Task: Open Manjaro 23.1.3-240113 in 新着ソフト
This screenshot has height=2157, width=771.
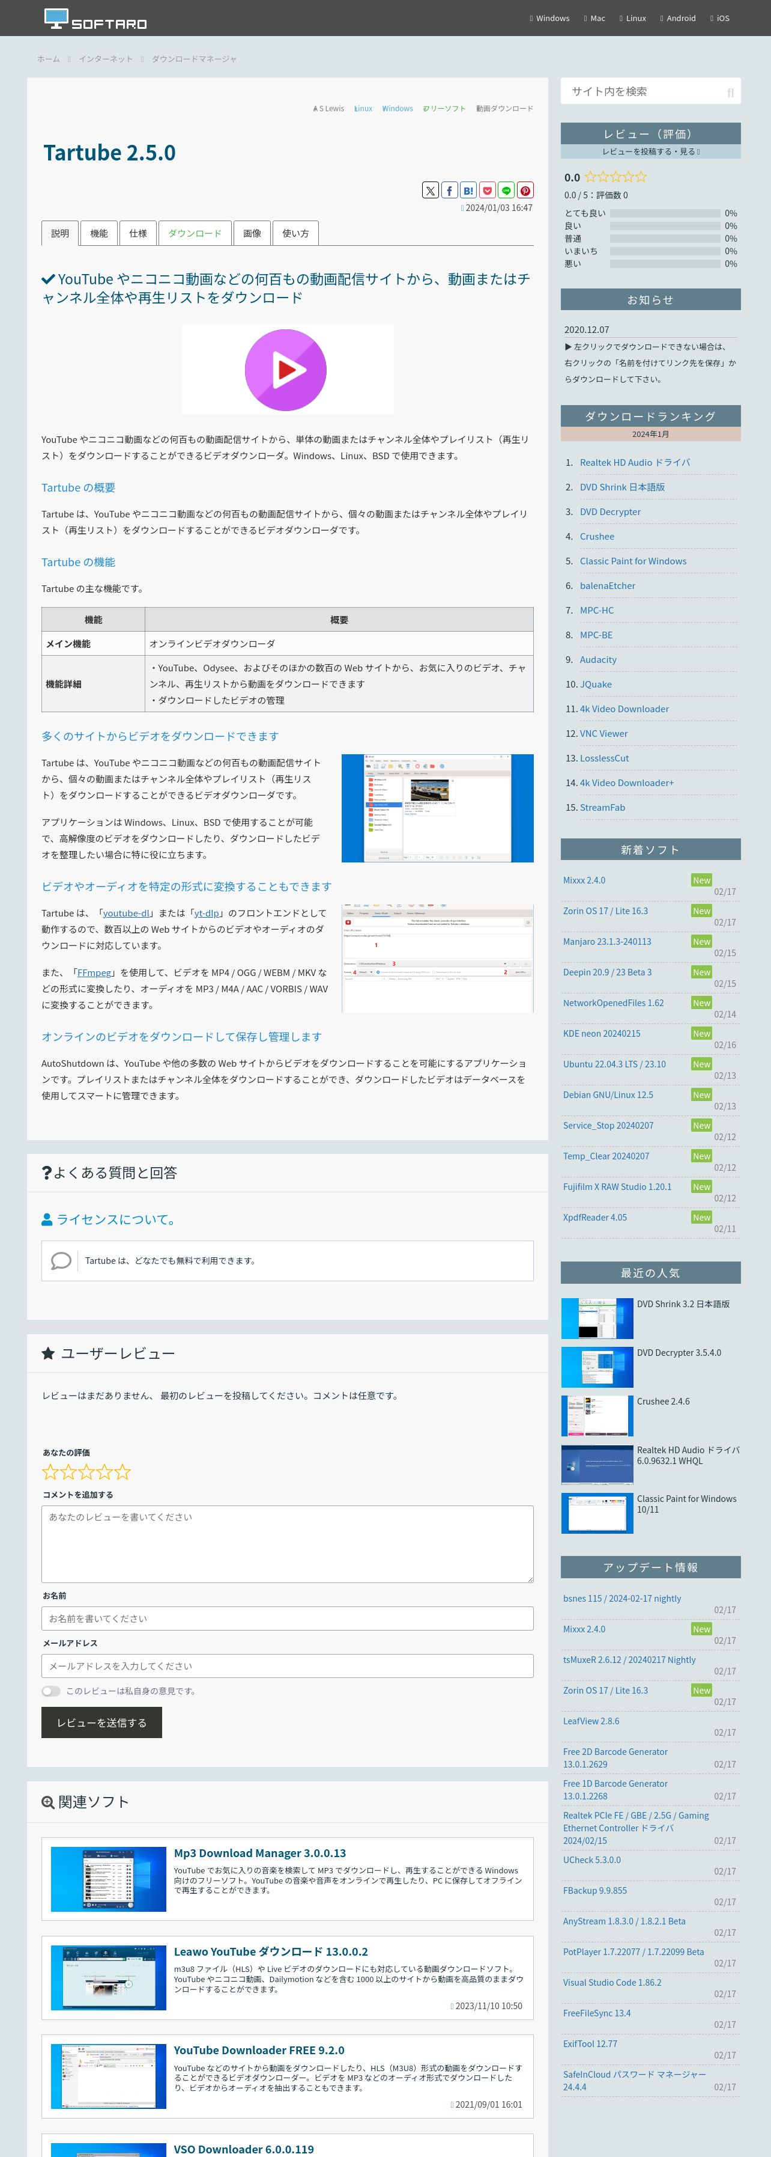Action: coord(607,941)
